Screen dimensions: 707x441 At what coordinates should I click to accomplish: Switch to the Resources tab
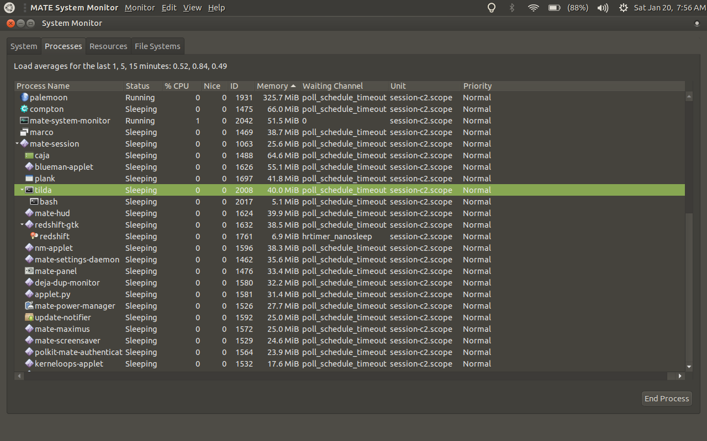click(108, 46)
